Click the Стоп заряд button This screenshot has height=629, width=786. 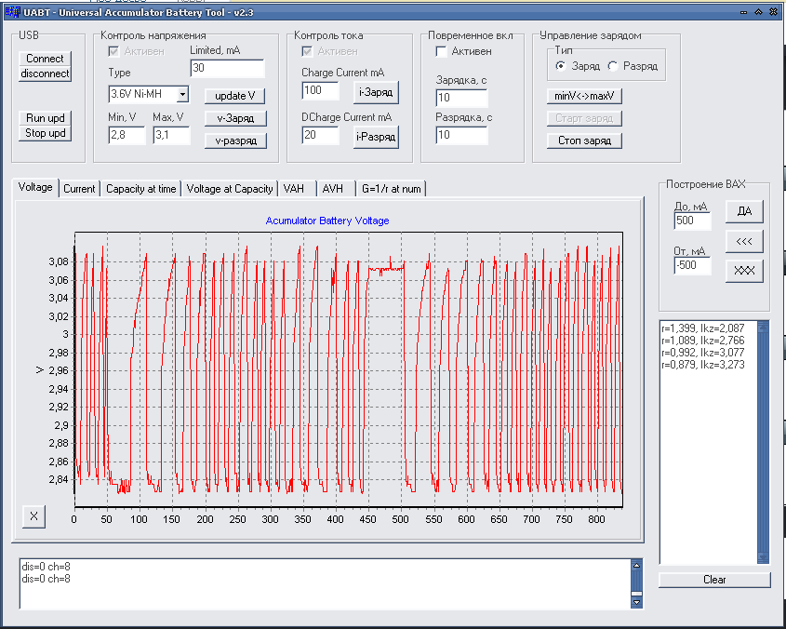pos(584,141)
